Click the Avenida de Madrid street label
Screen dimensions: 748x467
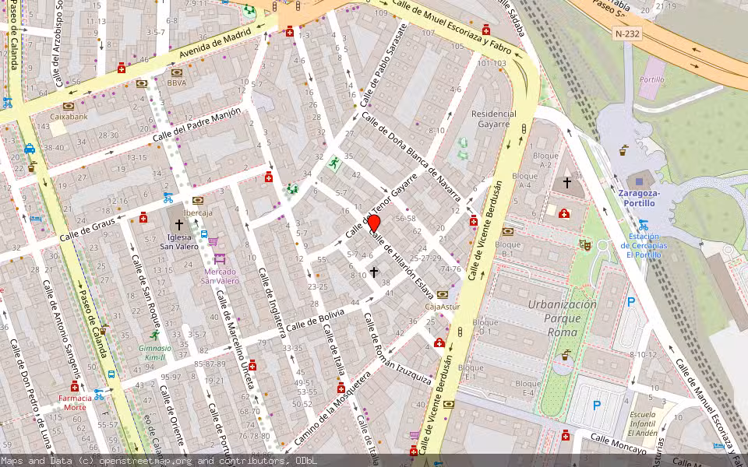pos(215,44)
